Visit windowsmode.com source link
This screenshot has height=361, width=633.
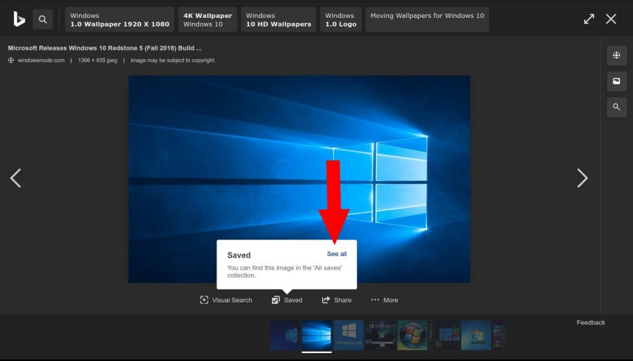[41, 60]
